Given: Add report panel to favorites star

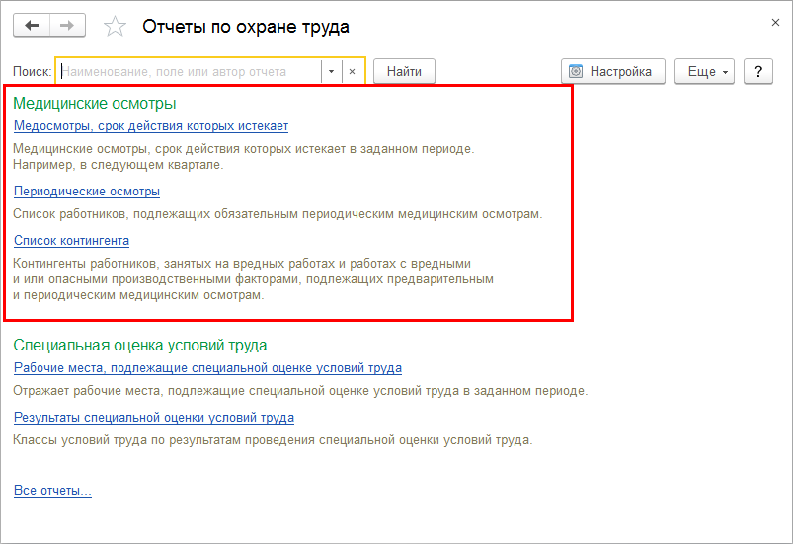Looking at the screenshot, I should 116,27.
